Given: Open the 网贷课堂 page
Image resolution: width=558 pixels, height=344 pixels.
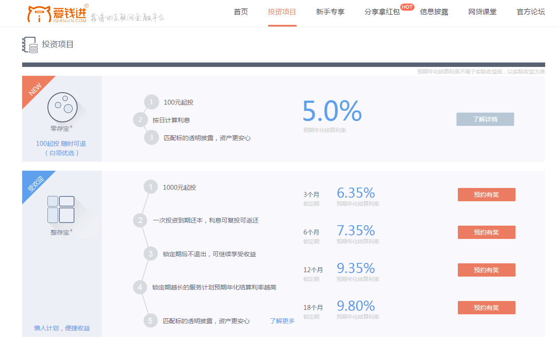Looking at the screenshot, I should click(x=482, y=12).
